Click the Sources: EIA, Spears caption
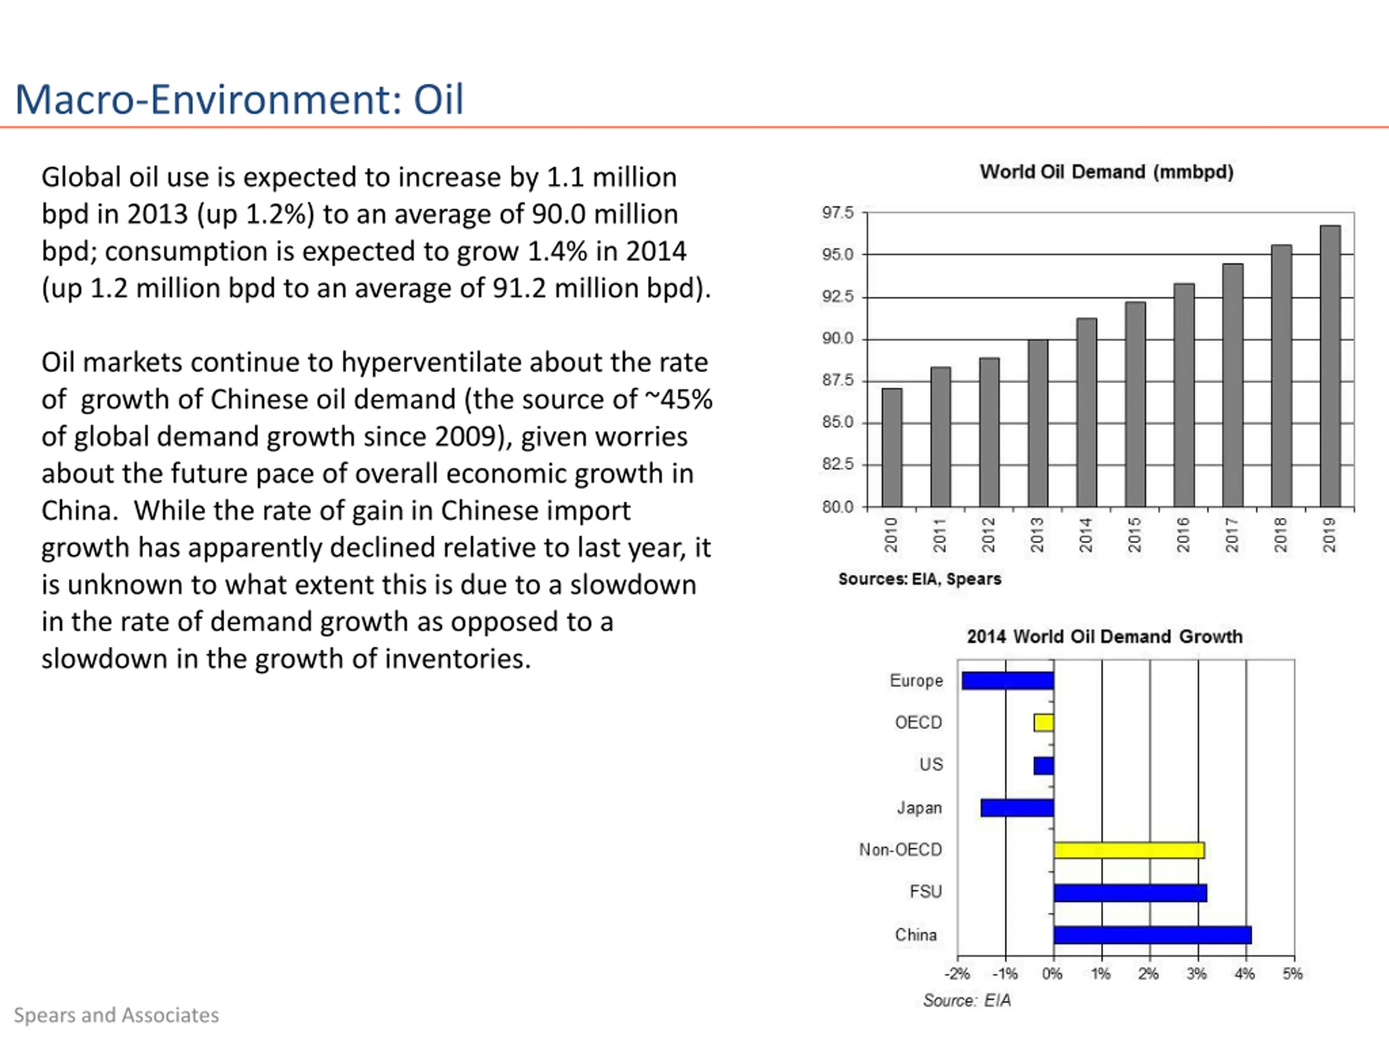Screen dimensions: 1389x1042 coord(919,579)
